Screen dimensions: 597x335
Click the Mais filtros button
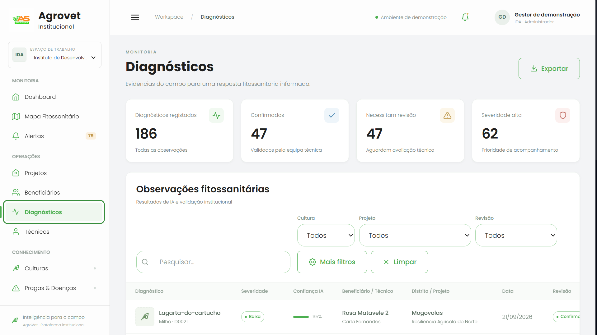(x=332, y=262)
